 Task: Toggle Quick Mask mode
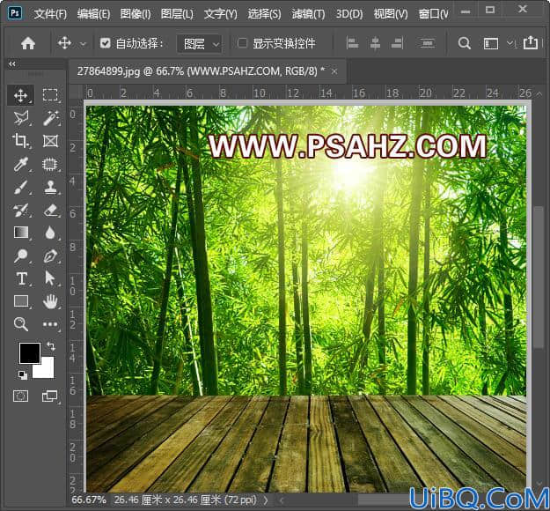click(21, 396)
